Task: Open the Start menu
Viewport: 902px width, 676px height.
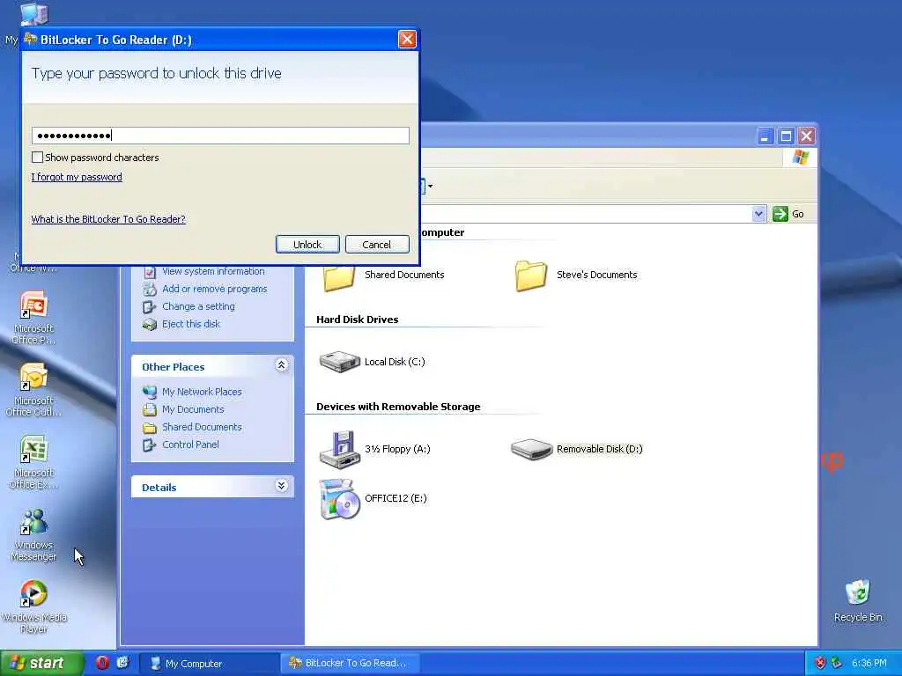Action: point(41,664)
